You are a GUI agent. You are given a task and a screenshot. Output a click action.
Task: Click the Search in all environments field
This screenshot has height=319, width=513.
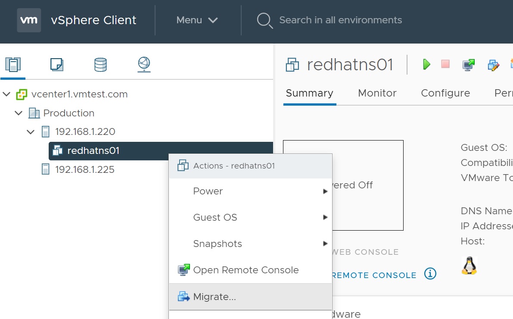pos(340,20)
